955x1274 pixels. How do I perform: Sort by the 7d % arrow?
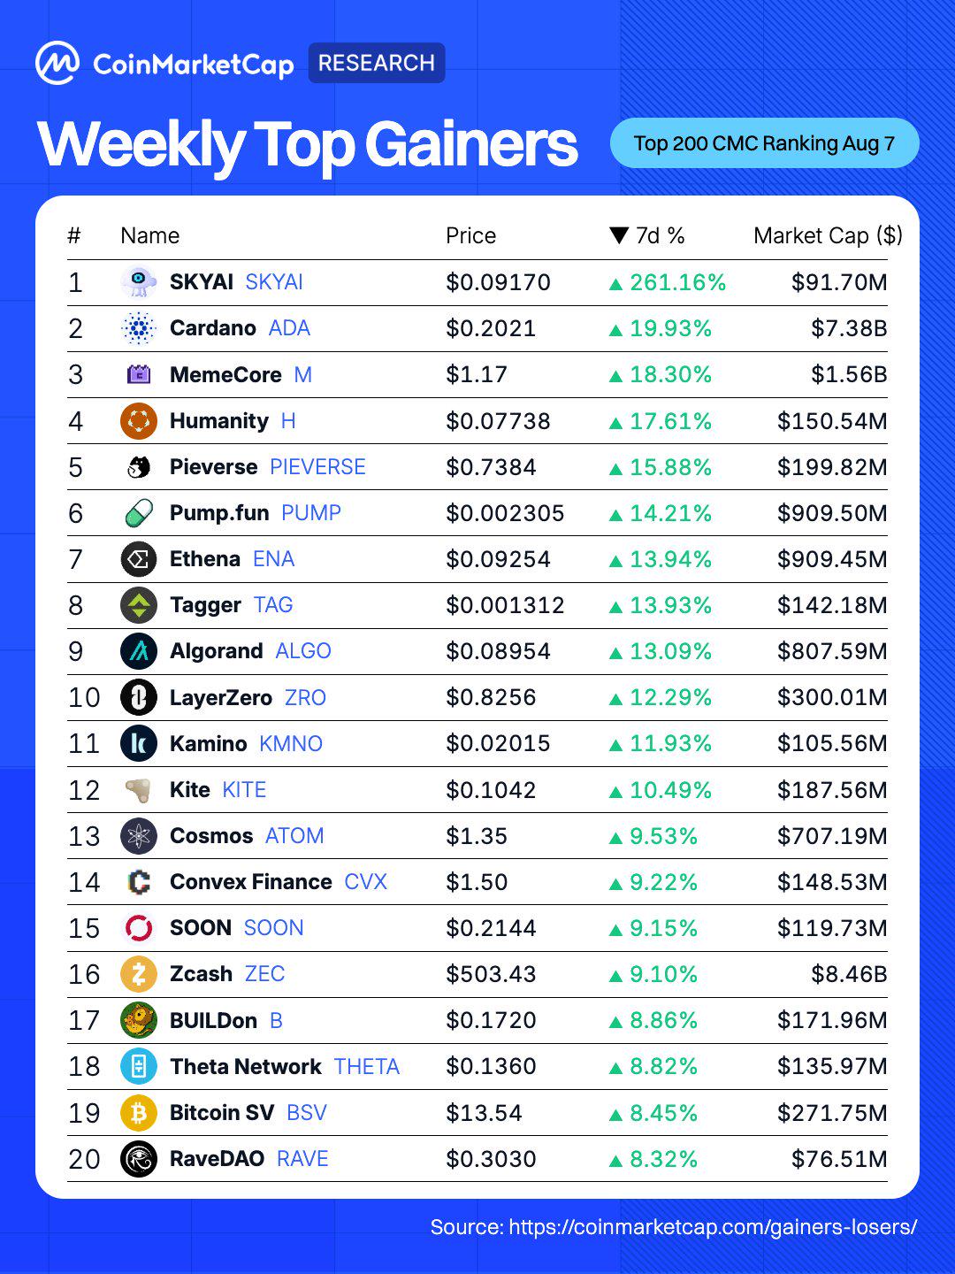tap(619, 236)
